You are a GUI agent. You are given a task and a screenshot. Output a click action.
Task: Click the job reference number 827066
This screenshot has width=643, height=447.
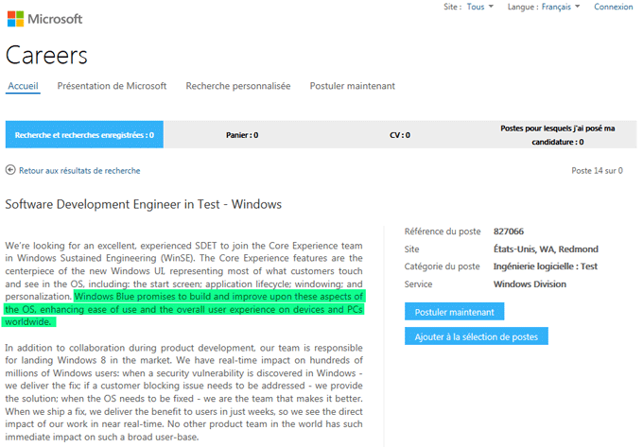point(509,232)
